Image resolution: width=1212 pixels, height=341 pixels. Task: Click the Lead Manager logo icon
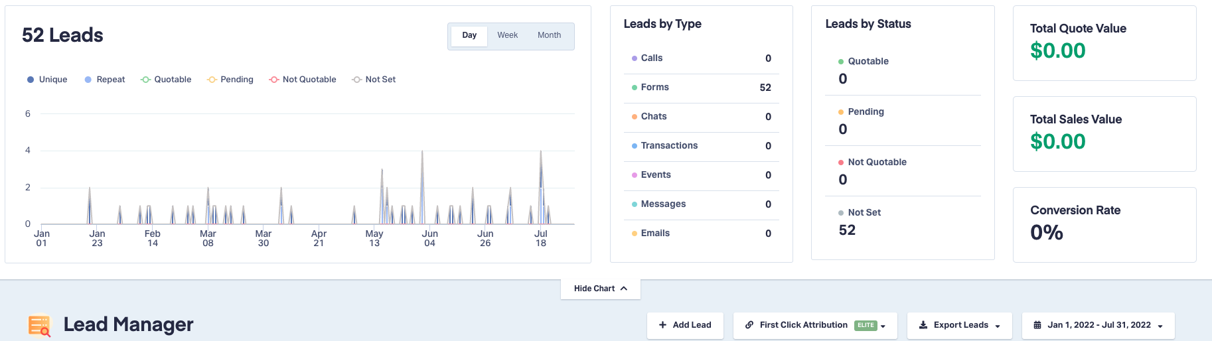(40, 325)
